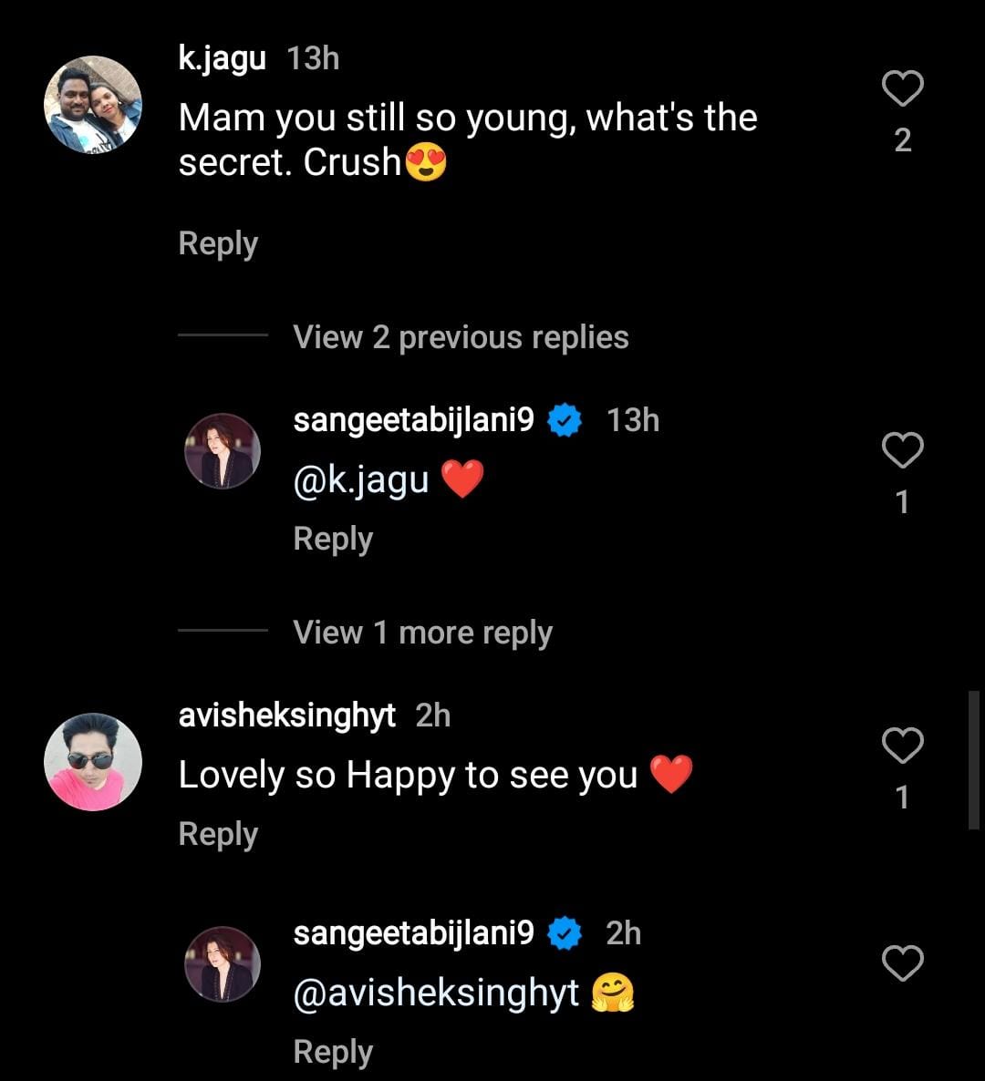Open k.jagu username link
Image resolution: width=985 pixels, height=1081 pixels.
pyautogui.click(x=222, y=58)
